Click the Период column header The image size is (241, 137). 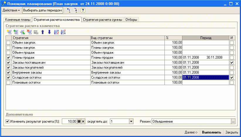point(206,38)
